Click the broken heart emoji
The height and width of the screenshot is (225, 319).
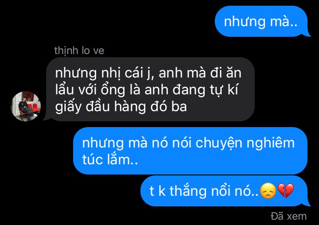(286, 191)
